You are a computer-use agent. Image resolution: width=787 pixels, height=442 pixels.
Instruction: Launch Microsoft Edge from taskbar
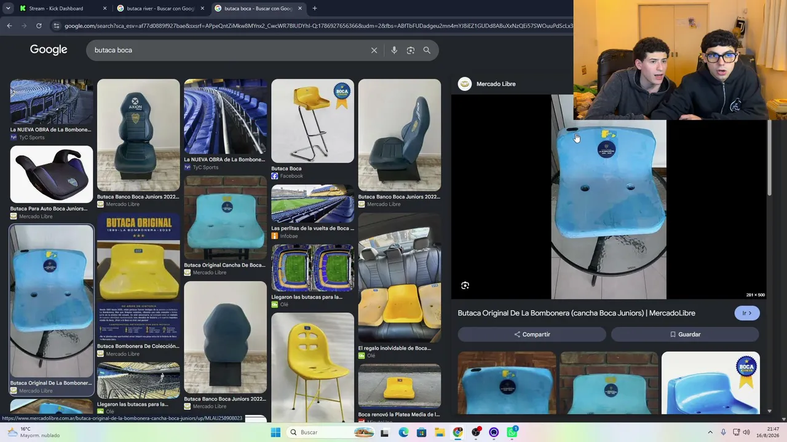tap(403, 432)
